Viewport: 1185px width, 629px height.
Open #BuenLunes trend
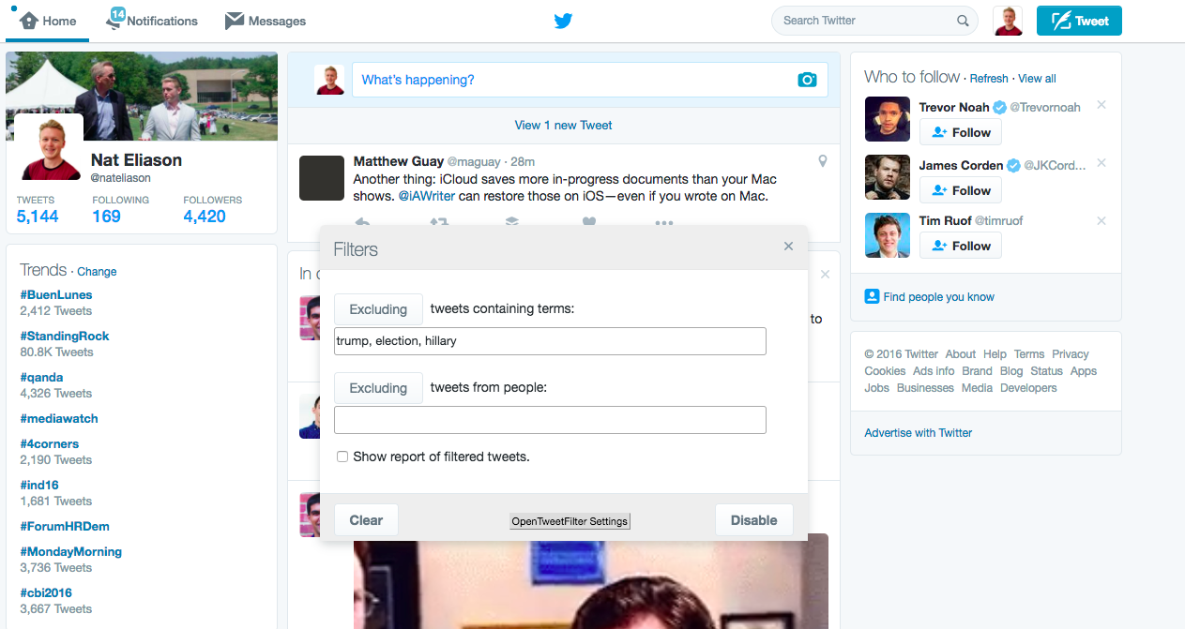click(56, 294)
